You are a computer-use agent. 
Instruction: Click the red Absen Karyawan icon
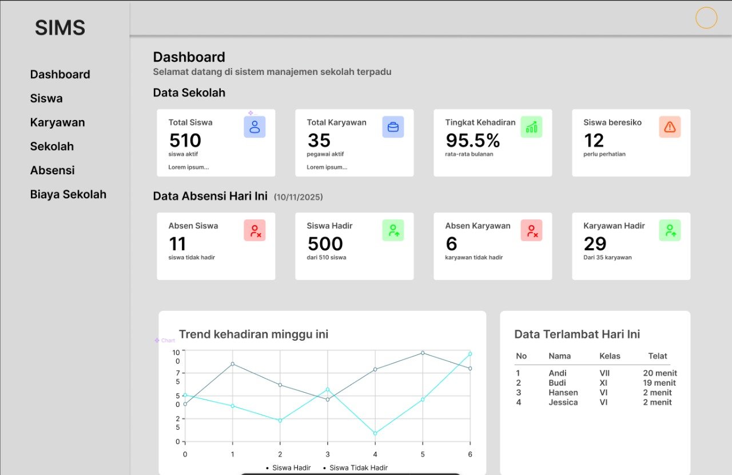[531, 230]
